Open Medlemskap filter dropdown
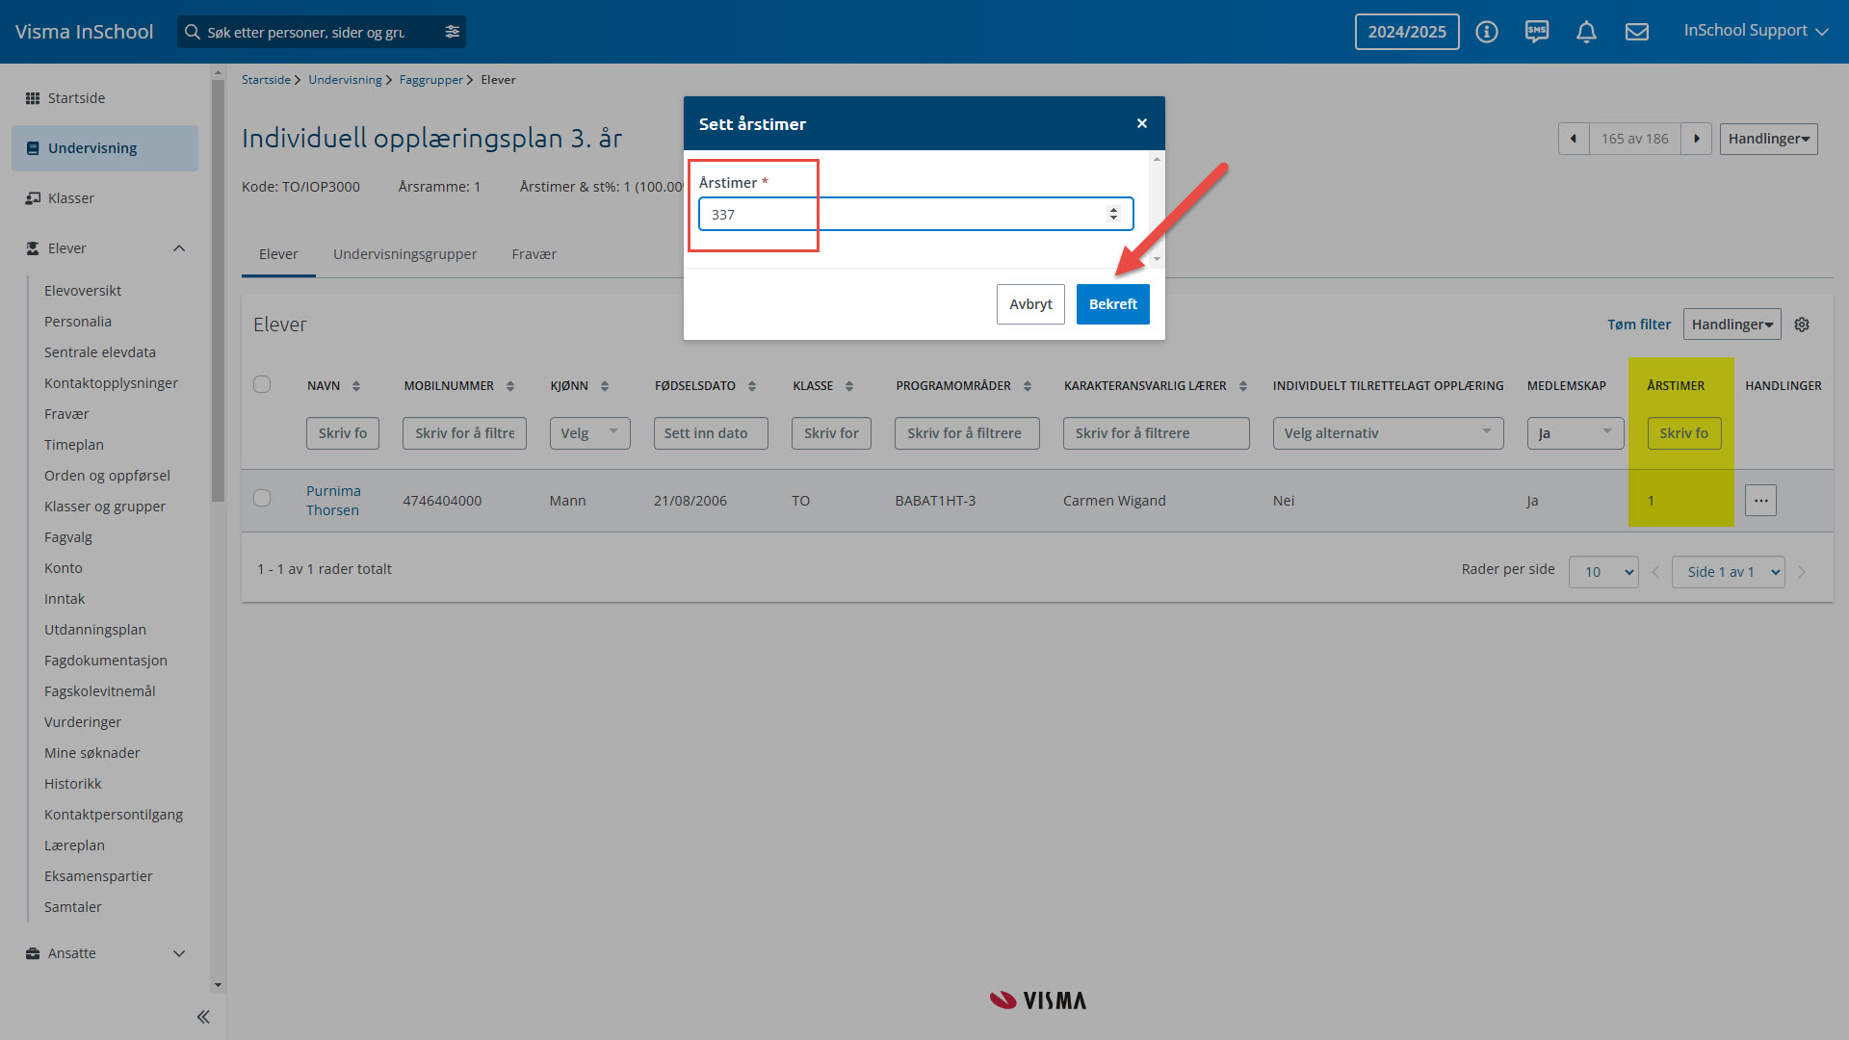This screenshot has width=1849, height=1040. coord(1575,433)
